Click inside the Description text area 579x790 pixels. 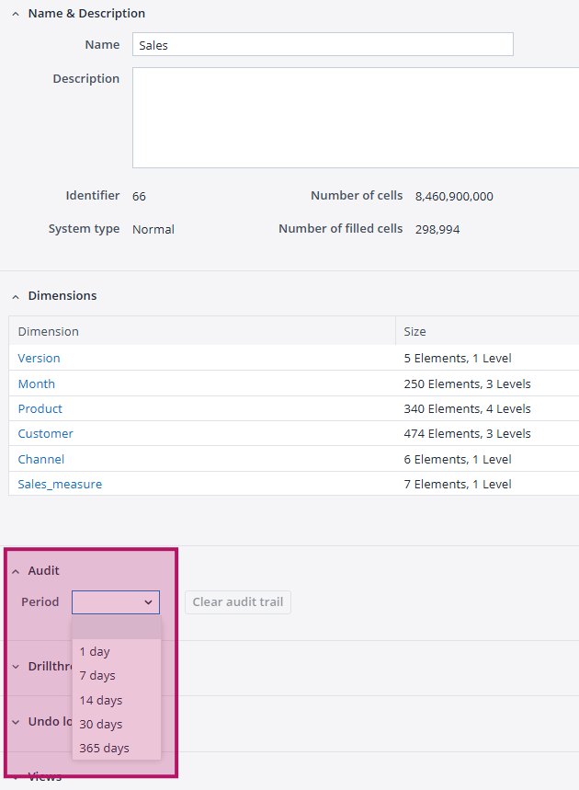click(x=355, y=118)
